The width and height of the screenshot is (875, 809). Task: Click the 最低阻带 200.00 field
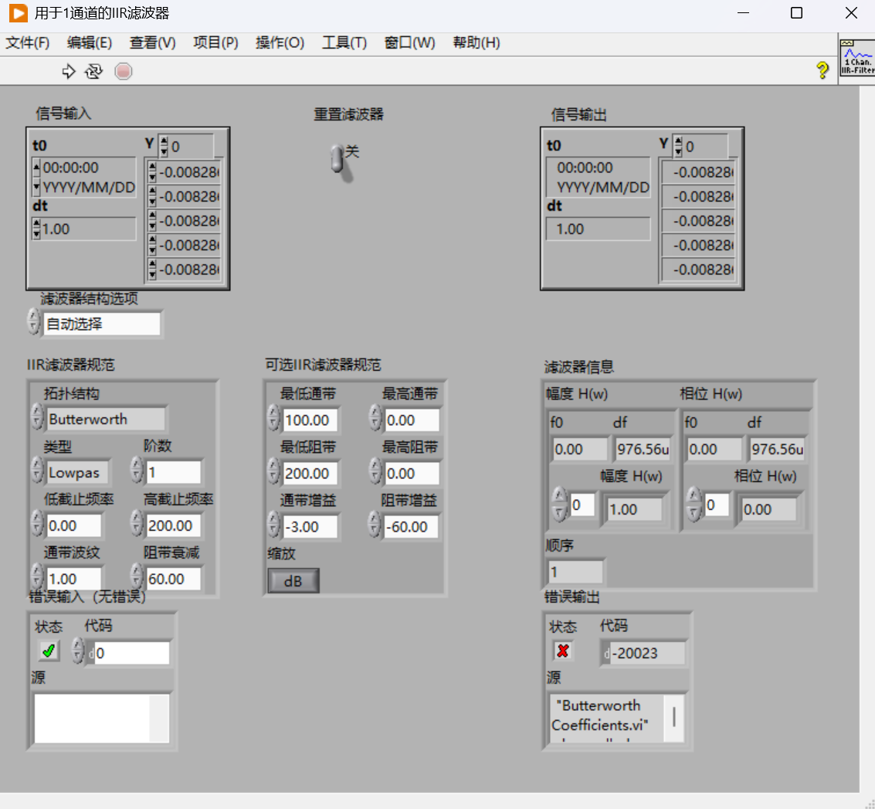310,474
